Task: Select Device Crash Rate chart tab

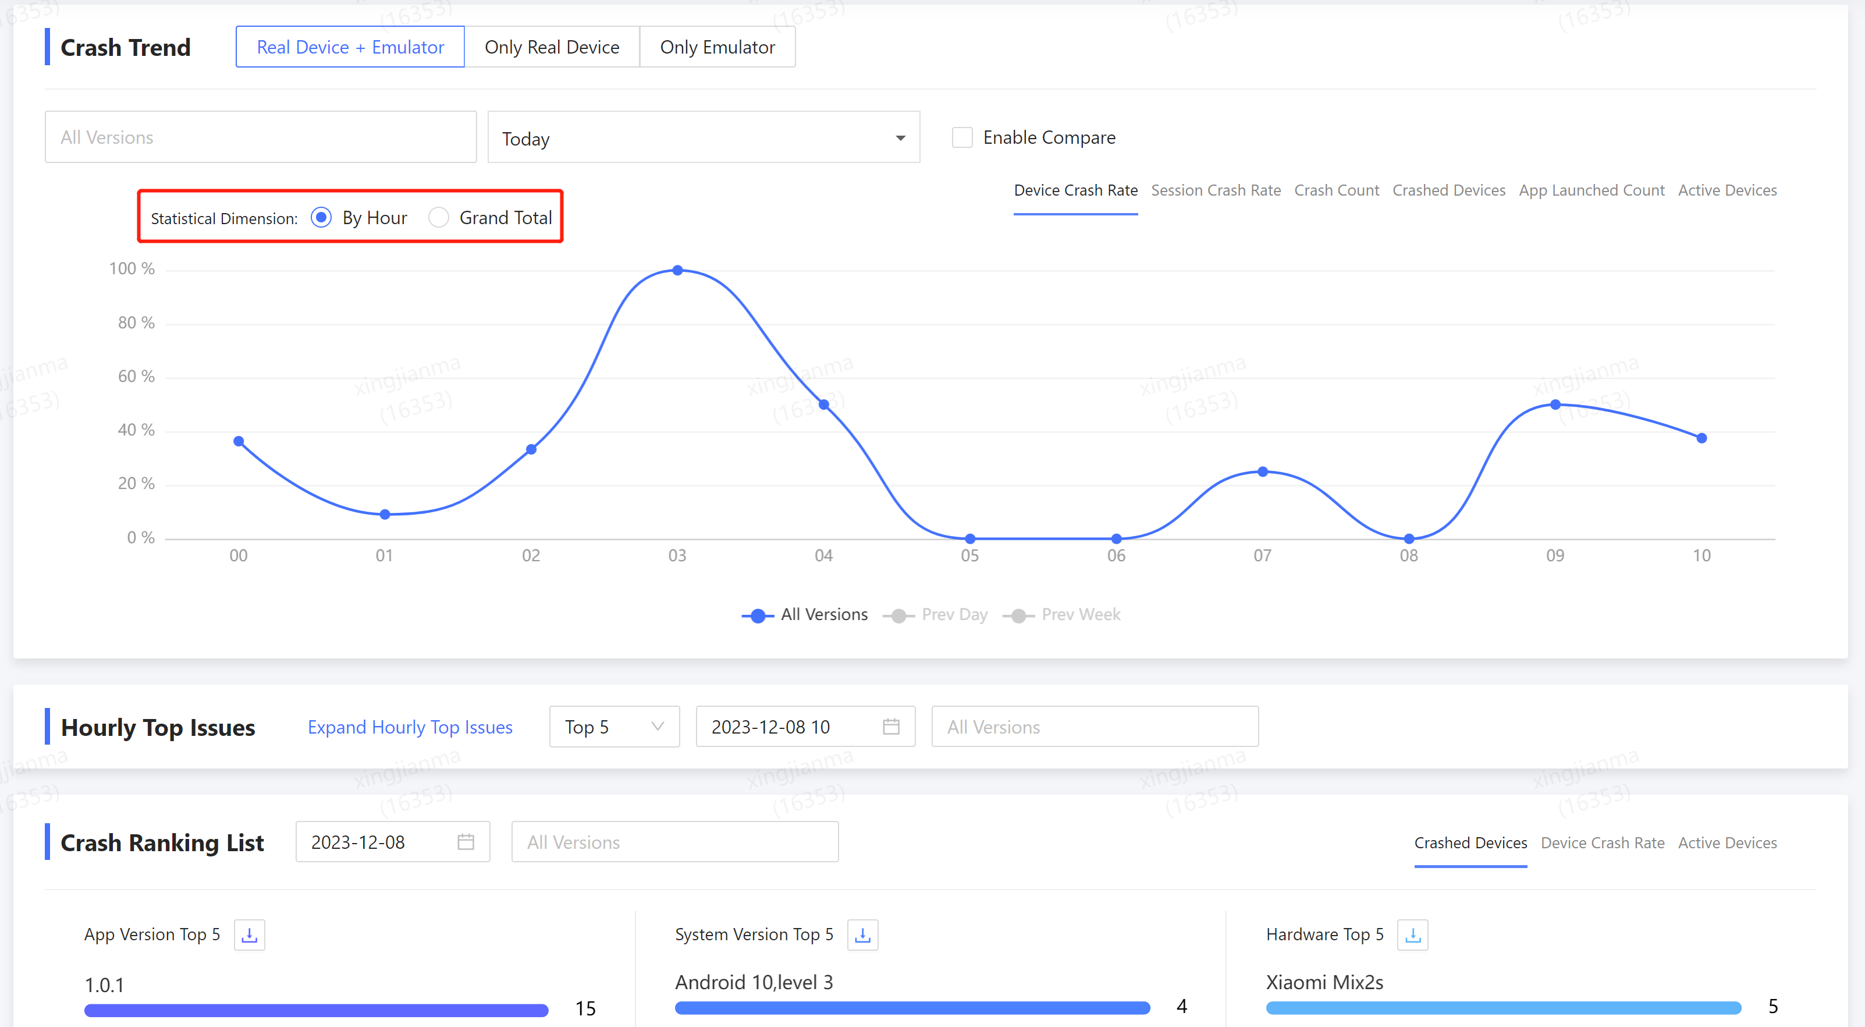Action: tap(1075, 190)
